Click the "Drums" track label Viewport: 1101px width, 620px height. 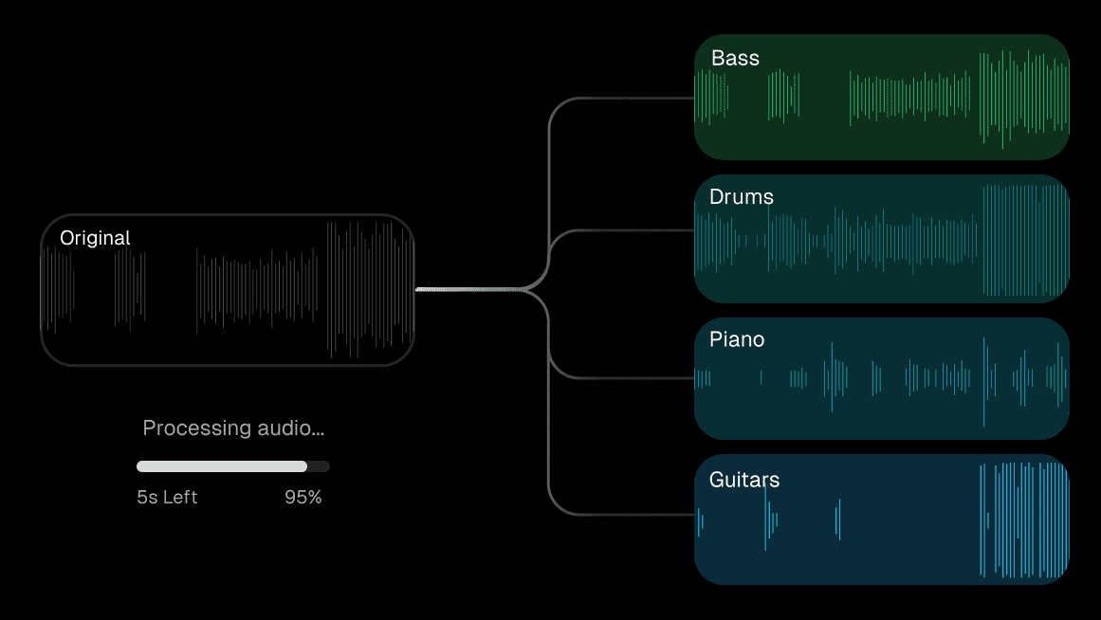[x=741, y=197]
